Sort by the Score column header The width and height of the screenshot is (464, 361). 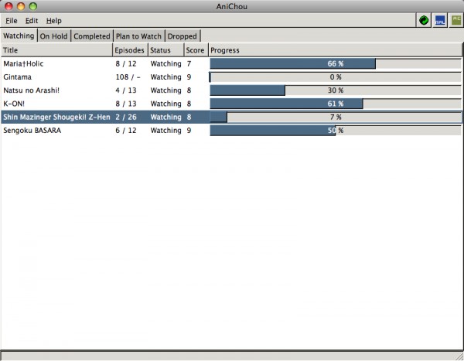click(x=196, y=50)
